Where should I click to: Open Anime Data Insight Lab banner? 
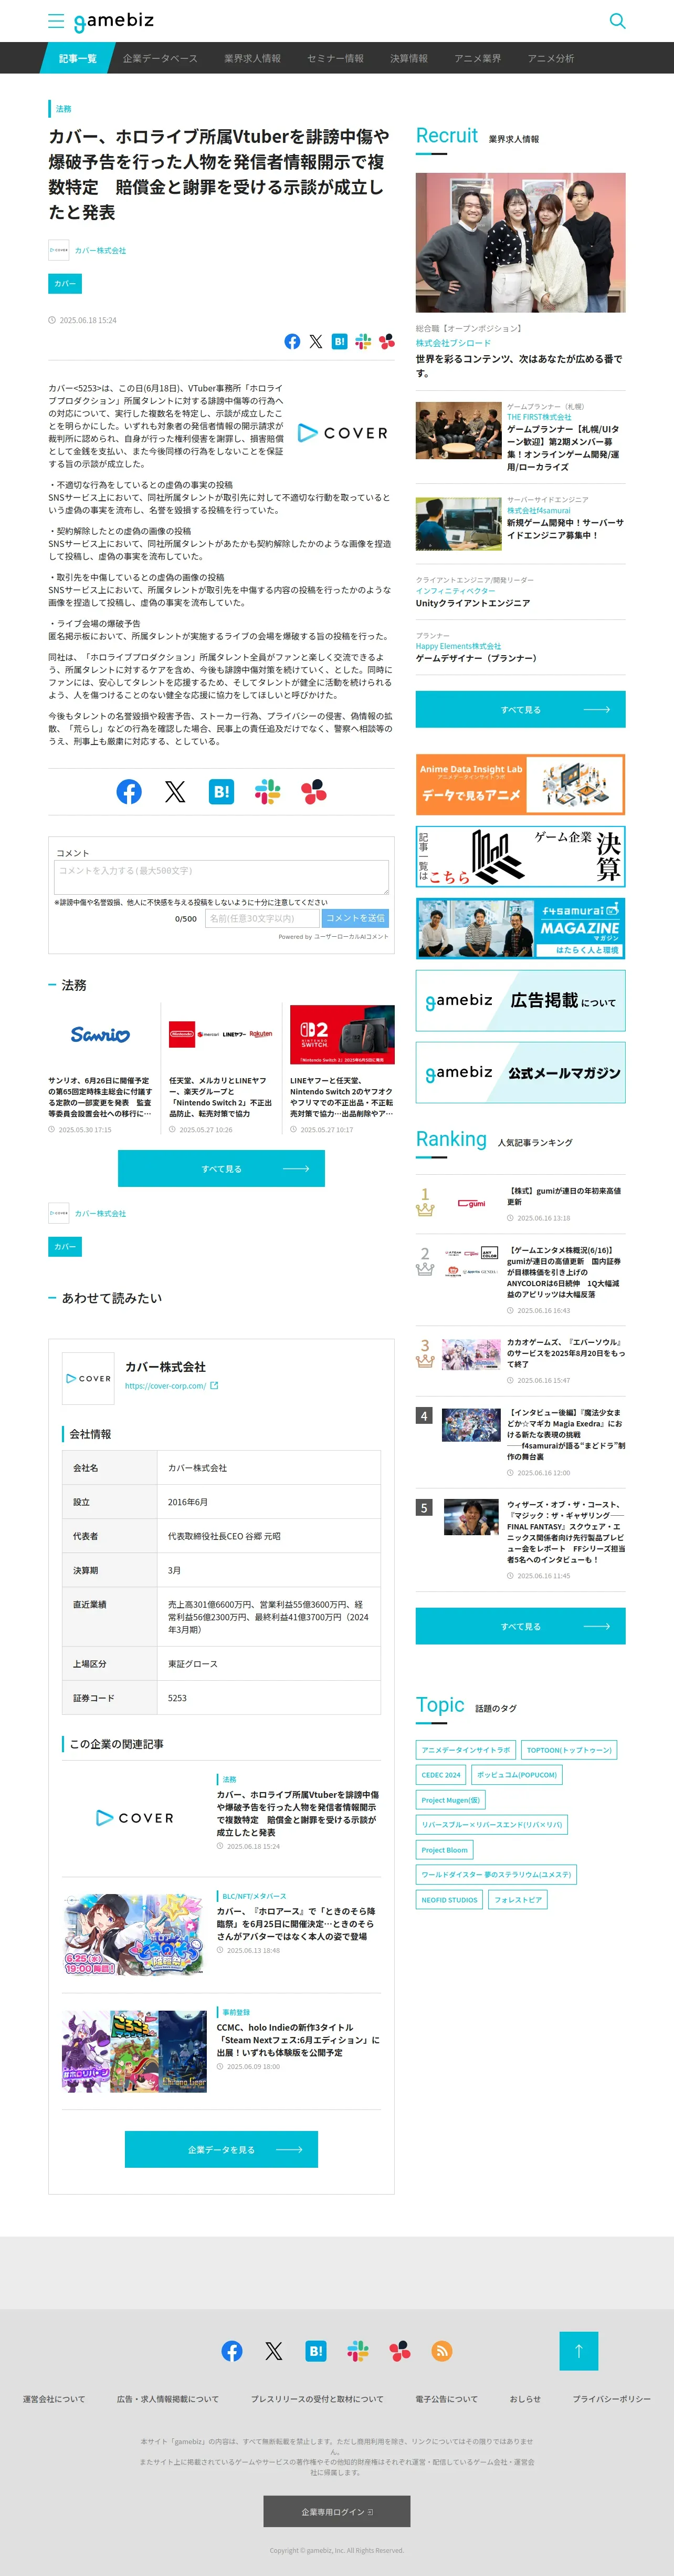[x=520, y=785]
